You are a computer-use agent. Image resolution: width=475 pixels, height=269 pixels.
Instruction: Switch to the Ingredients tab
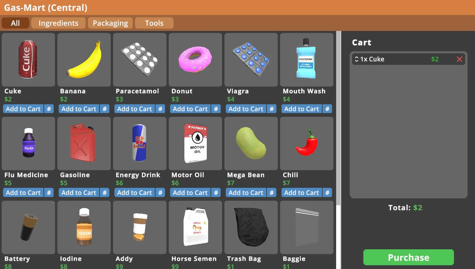click(58, 23)
